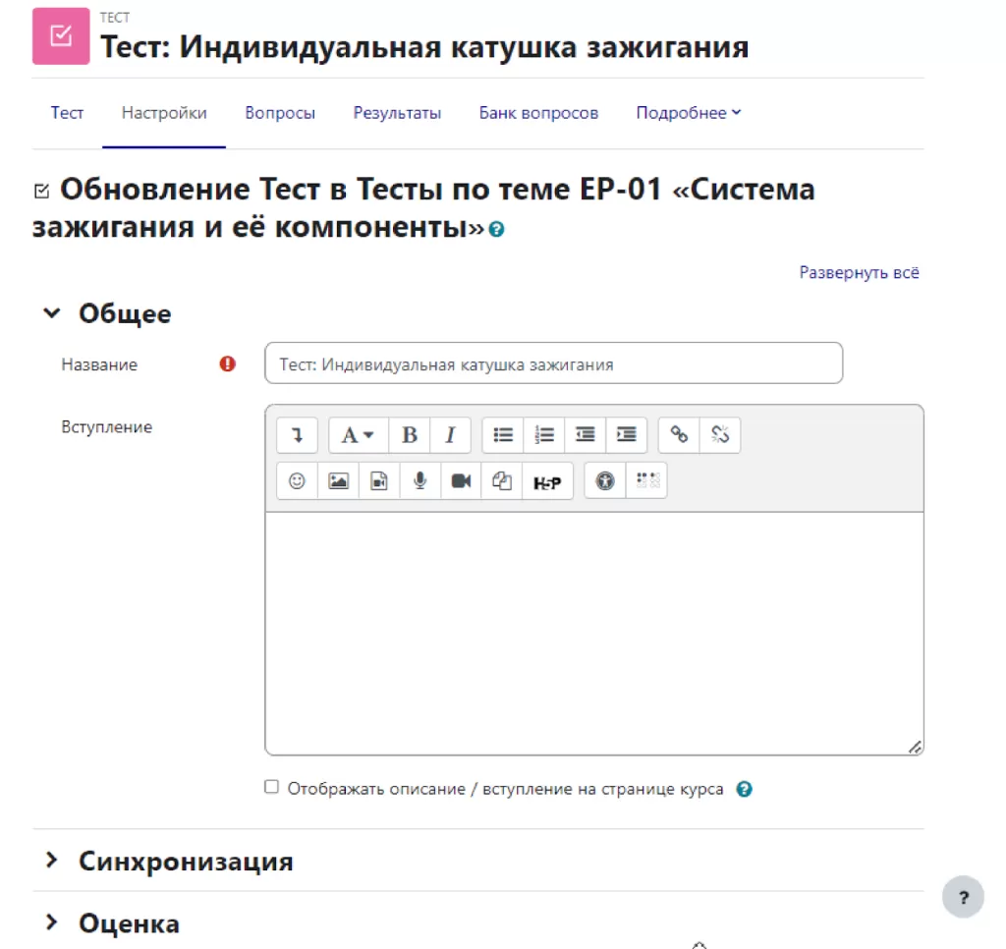The width and height of the screenshot is (1006, 949).
Task: Collapse the Общее section
Action: tap(52, 312)
